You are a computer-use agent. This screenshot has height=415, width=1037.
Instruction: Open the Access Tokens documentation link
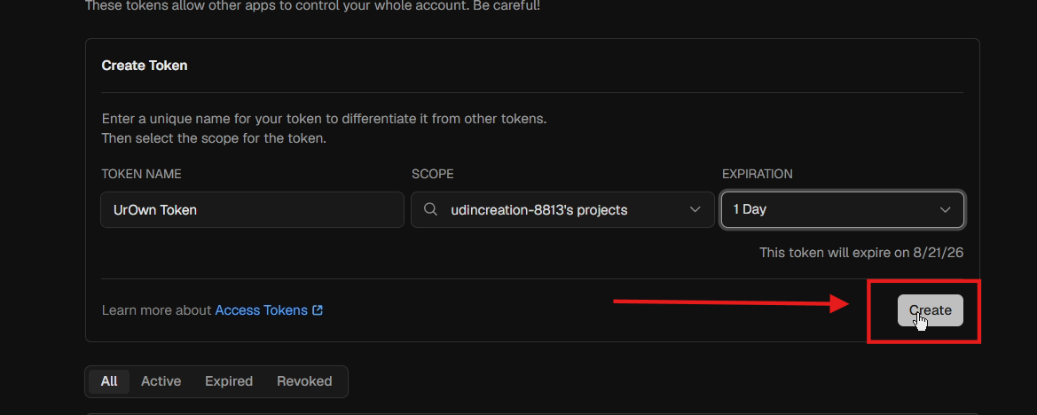coord(261,310)
